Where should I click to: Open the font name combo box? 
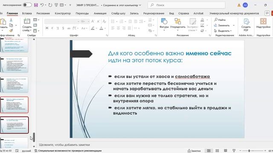pyautogui.click(x=62, y=21)
